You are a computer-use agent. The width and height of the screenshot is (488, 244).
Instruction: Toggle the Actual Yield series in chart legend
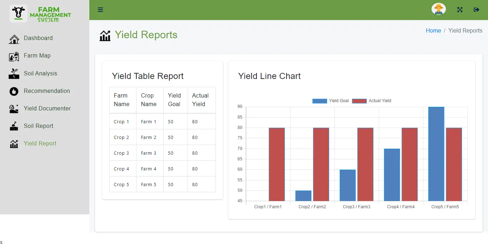(372, 101)
